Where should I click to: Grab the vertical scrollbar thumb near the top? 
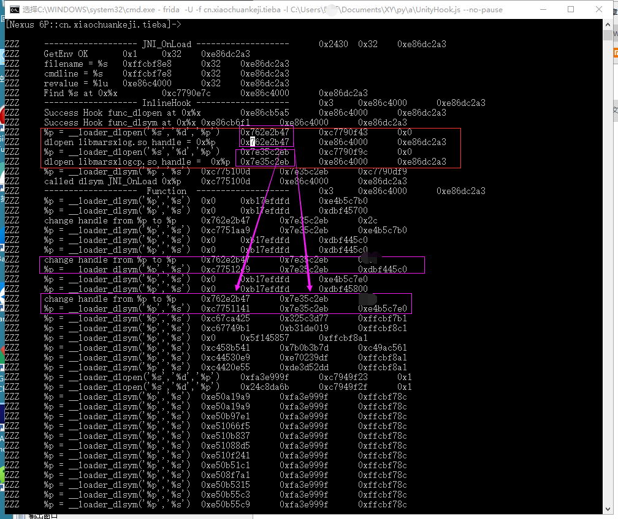(608, 35)
